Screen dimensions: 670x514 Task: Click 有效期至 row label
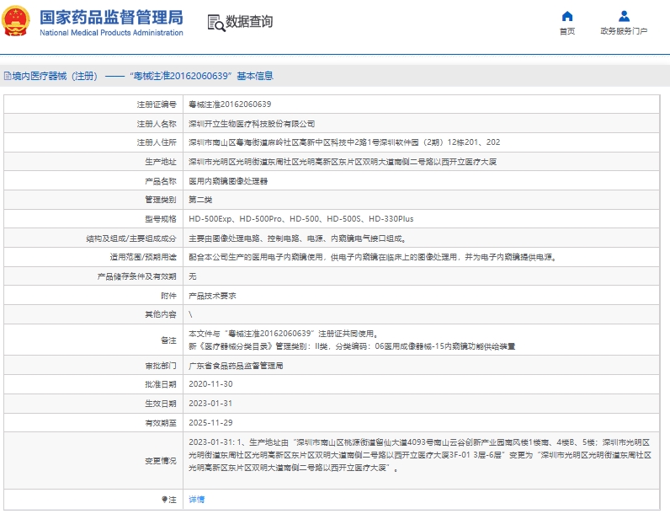[160, 422]
